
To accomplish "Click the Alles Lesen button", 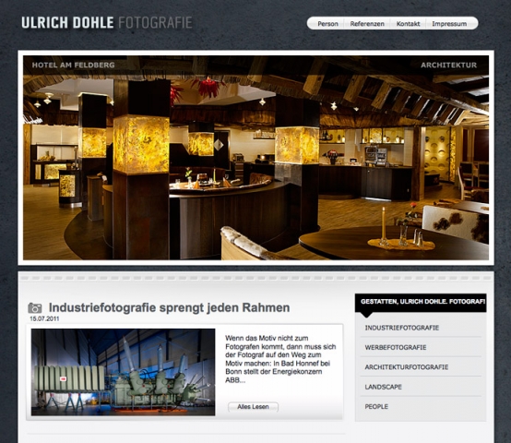I will [x=253, y=407].
